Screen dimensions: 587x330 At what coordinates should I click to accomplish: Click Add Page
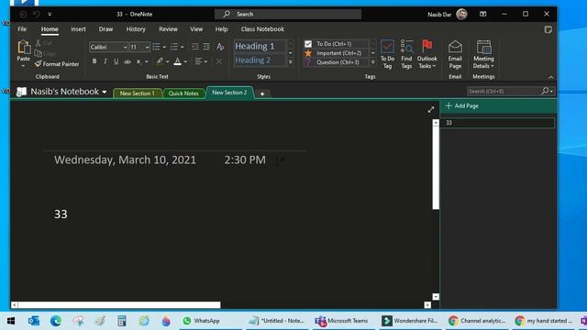tap(462, 106)
